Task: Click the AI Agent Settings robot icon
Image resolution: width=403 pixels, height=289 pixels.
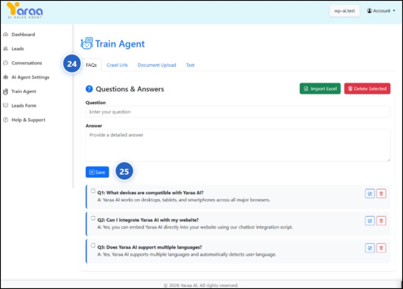Action: pos(6,77)
